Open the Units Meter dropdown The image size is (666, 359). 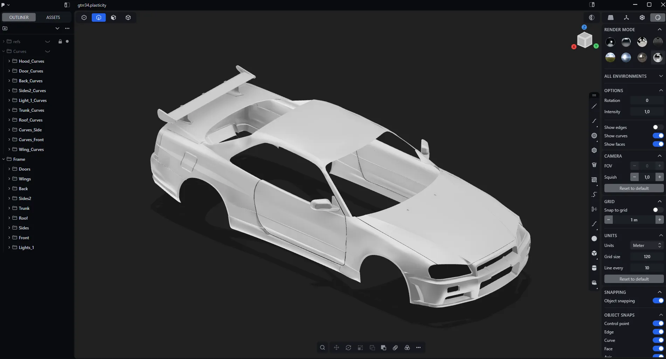pyautogui.click(x=647, y=245)
